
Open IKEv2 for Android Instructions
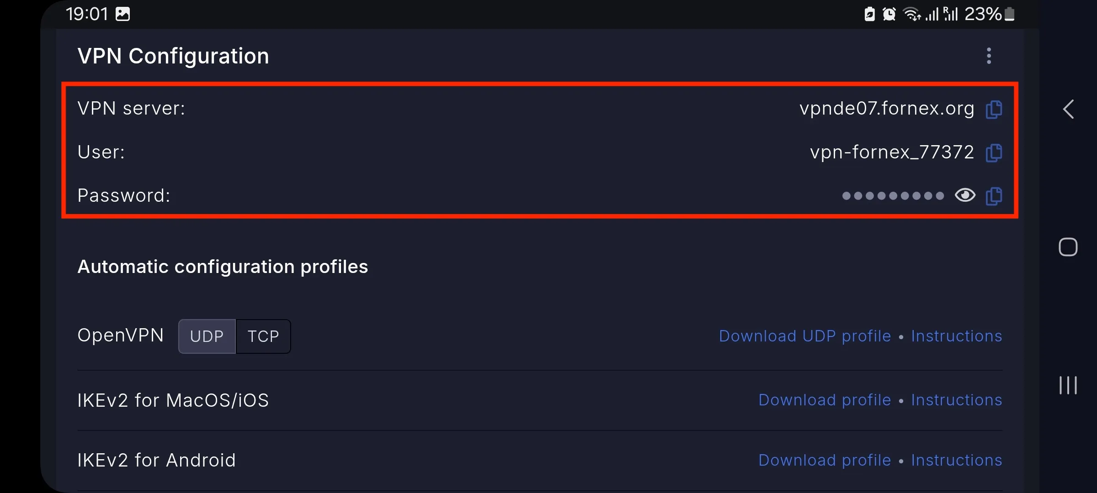[x=957, y=460]
